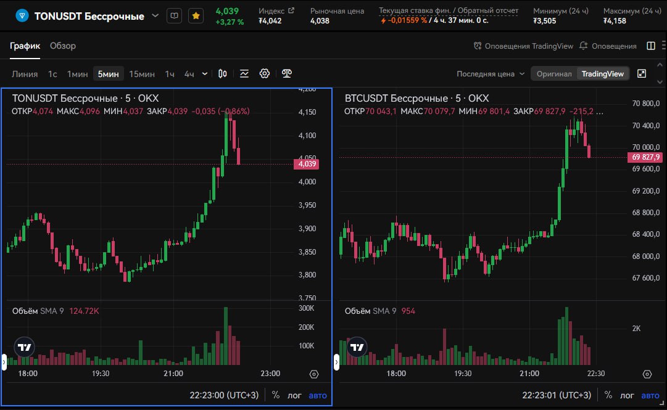The width and height of the screenshot is (667, 410).
Task: Select the 4ч timeframe
Action: [x=189, y=74]
